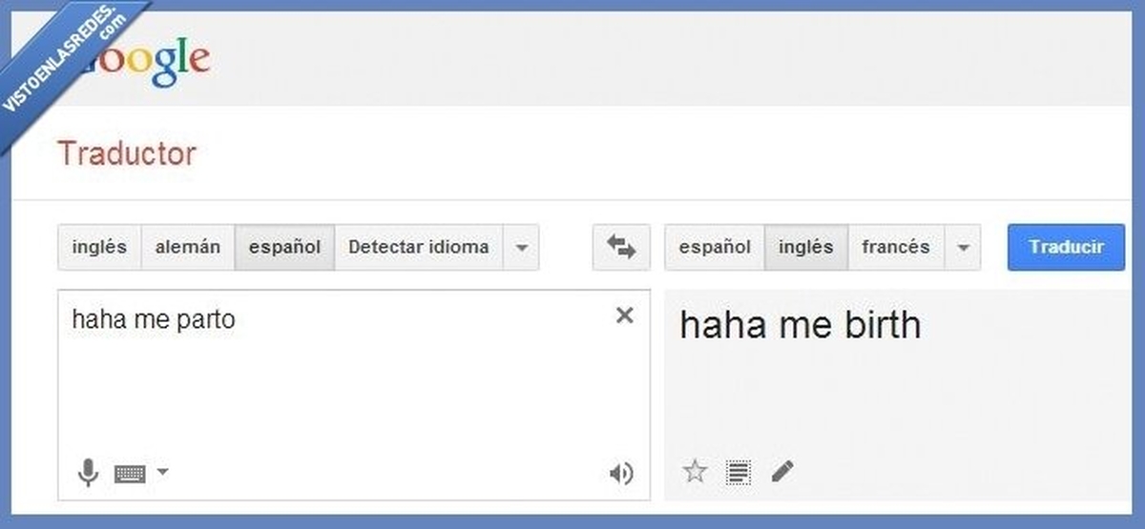Choose Detectar idioma source option
The image size is (1145, 529).
coord(419,247)
